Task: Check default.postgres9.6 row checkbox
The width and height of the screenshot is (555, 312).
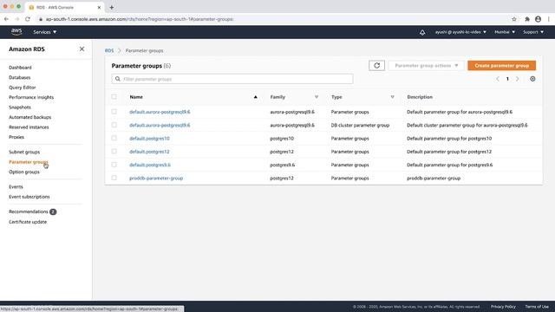Action: pos(114,165)
